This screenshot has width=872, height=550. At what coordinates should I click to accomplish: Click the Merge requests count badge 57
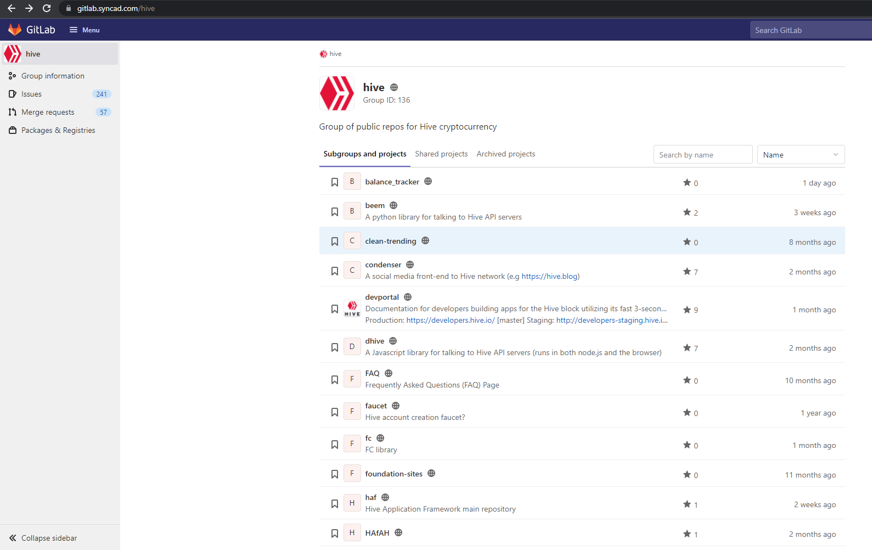[103, 112]
